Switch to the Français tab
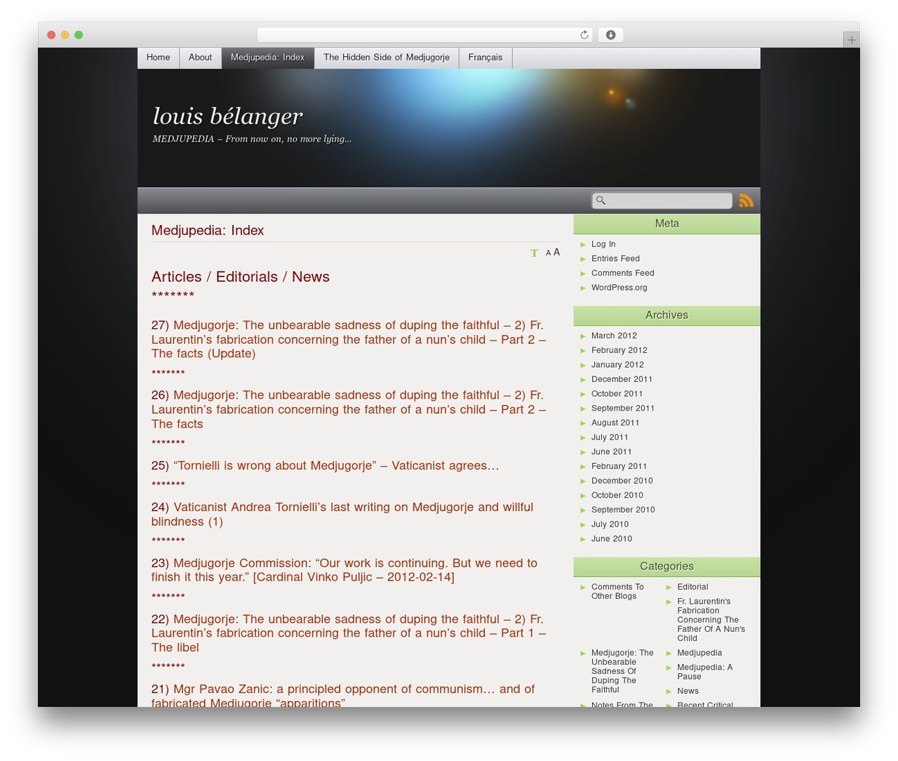 tap(485, 58)
